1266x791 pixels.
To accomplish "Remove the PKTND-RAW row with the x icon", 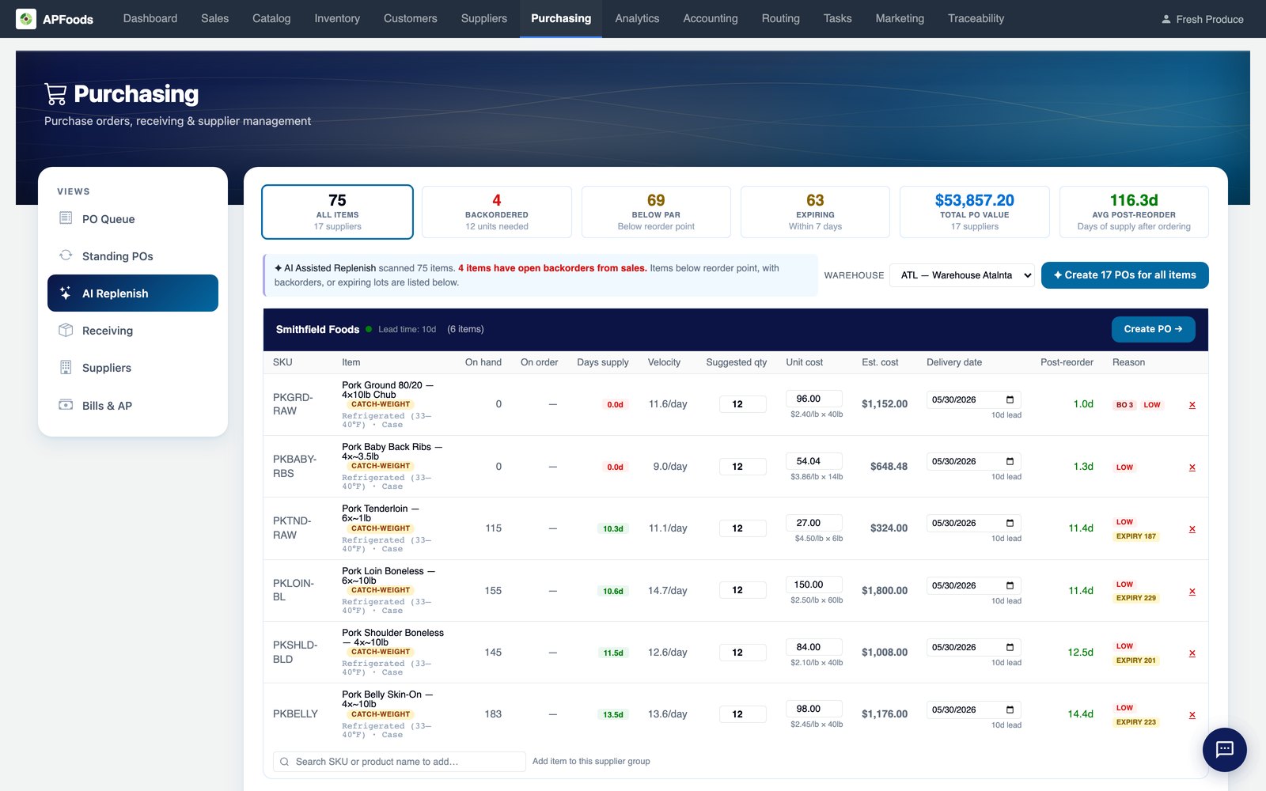I will click(1192, 529).
